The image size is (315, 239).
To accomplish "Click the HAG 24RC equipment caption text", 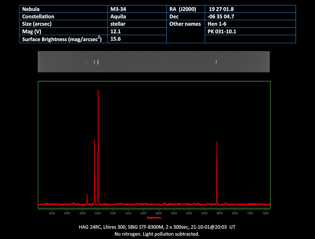I will [x=157, y=227].
